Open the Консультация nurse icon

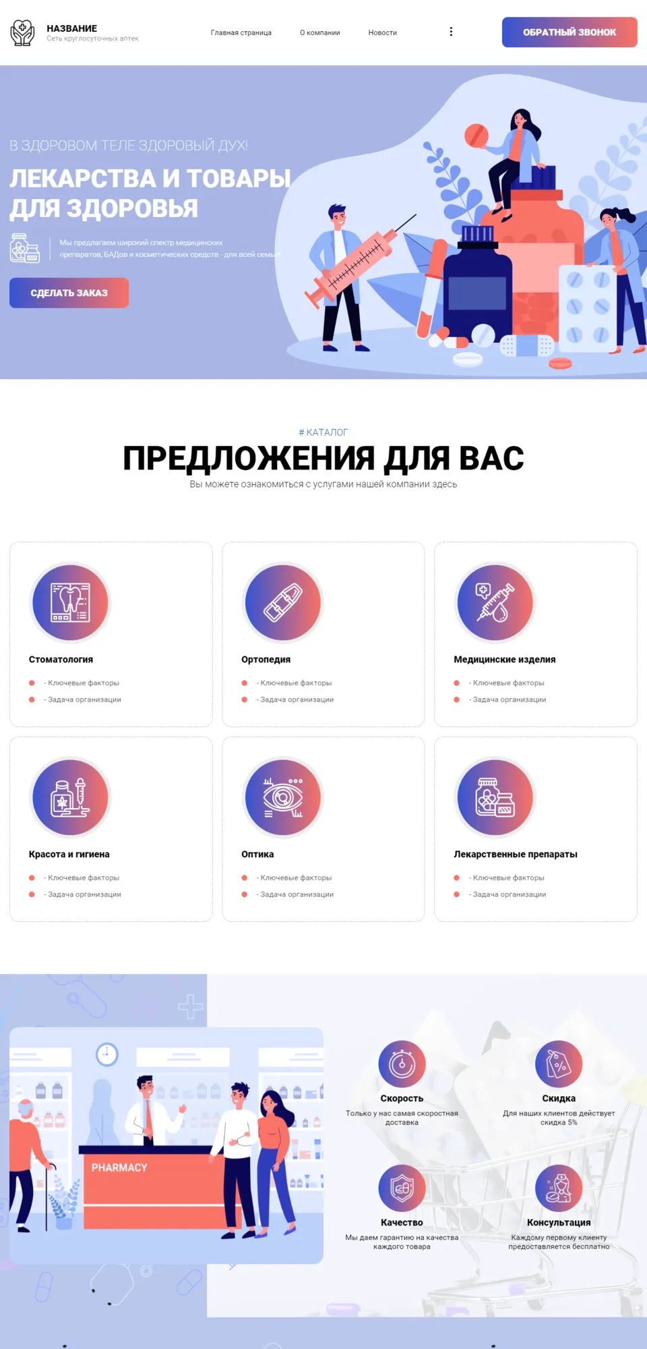[x=559, y=1188]
